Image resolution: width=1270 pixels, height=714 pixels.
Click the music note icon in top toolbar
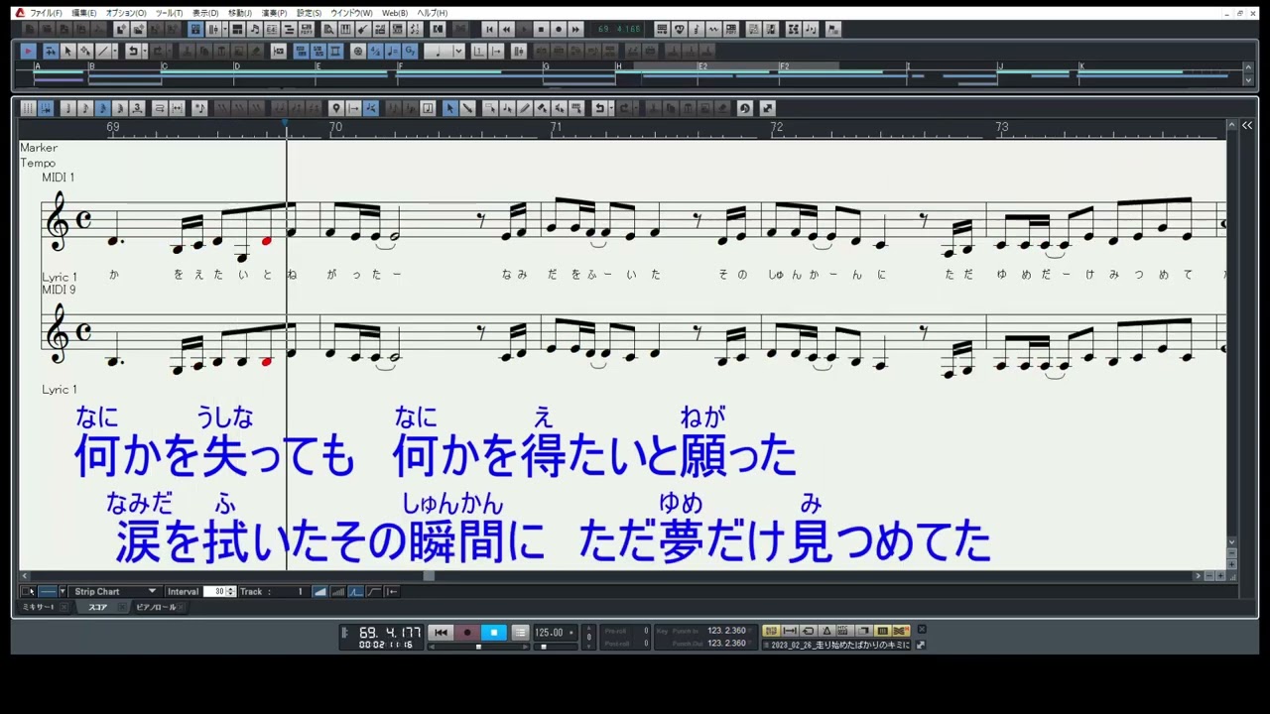[x=253, y=29]
